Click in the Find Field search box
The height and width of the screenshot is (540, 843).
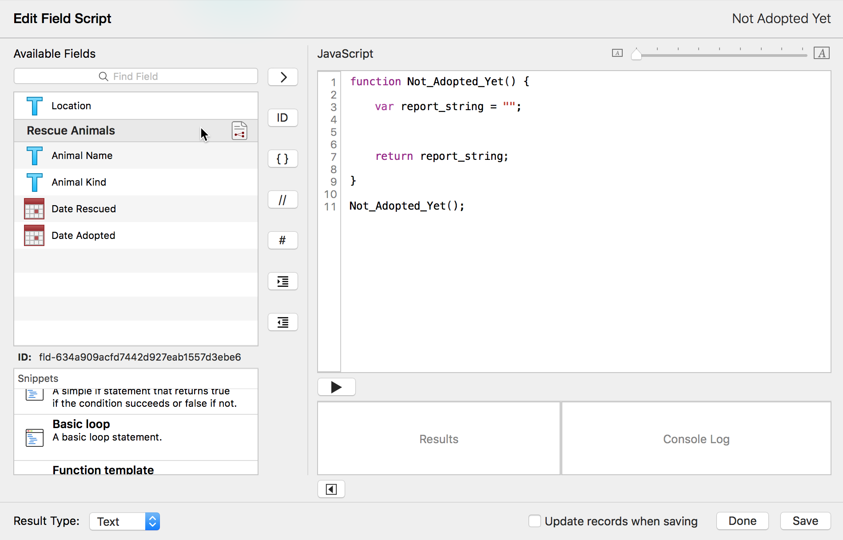pyautogui.click(x=136, y=76)
